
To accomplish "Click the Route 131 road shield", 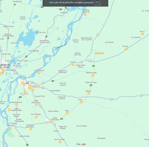I will pos(47,122).
